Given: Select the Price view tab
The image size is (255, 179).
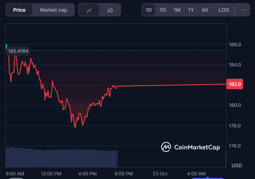Looking at the screenshot, I should 19,10.
